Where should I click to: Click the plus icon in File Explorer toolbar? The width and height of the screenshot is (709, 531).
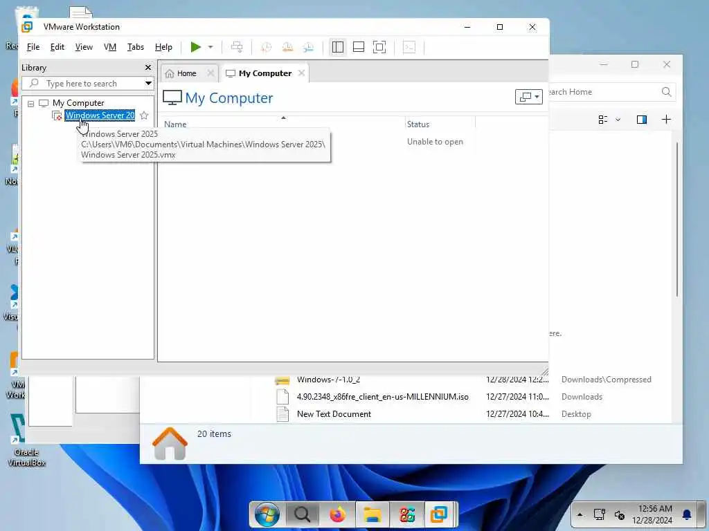pyautogui.click(x=666, y=120)
